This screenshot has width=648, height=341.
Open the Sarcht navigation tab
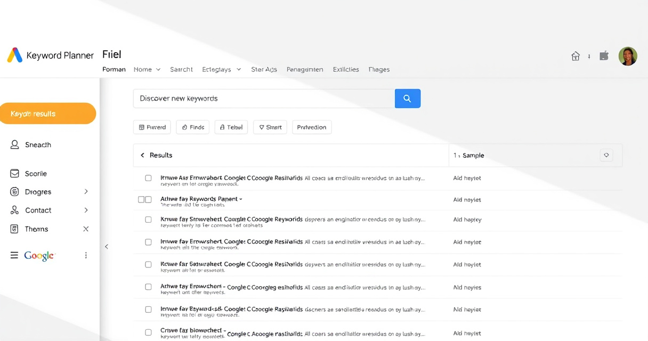click(x=181, y=69)
